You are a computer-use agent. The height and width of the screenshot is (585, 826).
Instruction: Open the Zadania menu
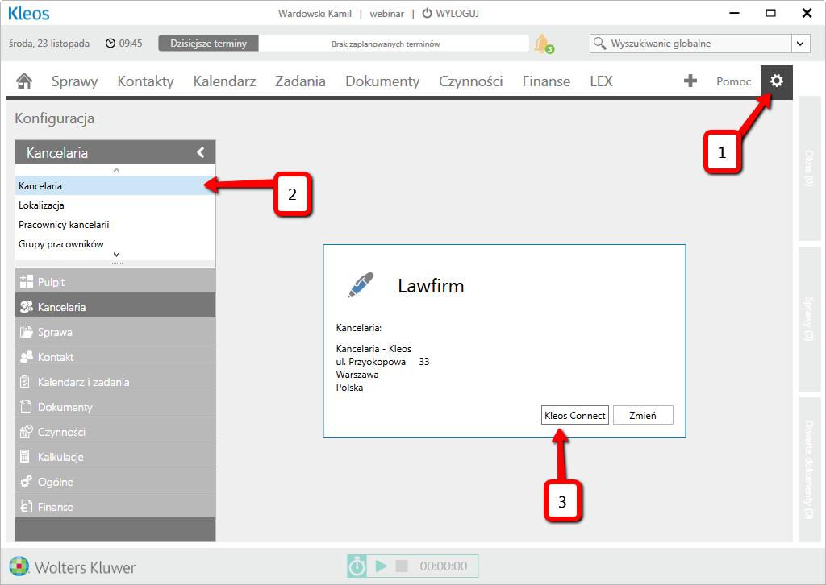pyautogui.click(x=300, y=81)
